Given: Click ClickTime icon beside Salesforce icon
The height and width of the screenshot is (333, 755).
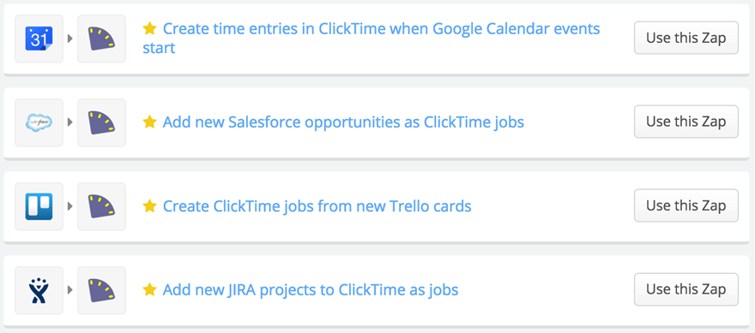Looking at the screenshot, I should [101, 122].
